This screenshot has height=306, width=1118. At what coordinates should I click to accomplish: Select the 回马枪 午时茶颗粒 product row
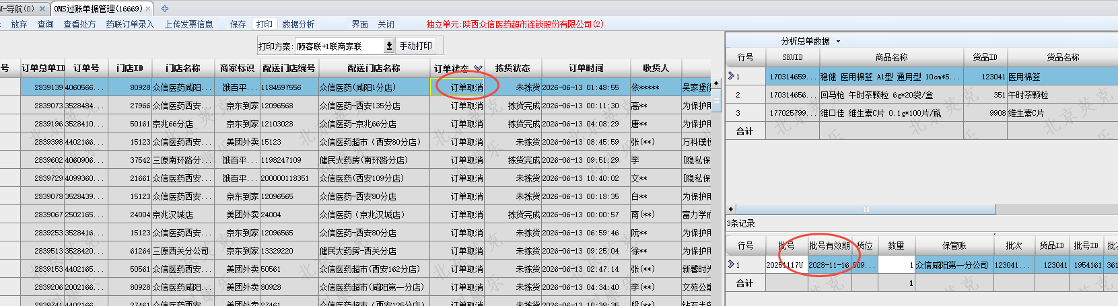pyautogui.click(x=921, y=95)
